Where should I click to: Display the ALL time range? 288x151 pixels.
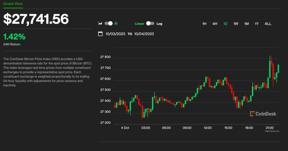click(x=268, y=24)
